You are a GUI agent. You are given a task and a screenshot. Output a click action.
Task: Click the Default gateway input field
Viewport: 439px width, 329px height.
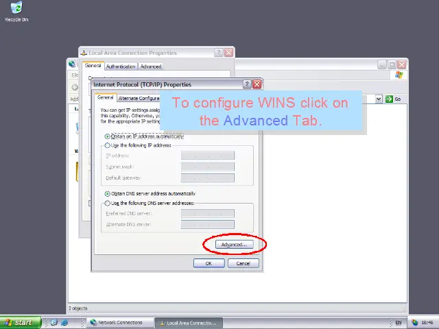point(208,178)
